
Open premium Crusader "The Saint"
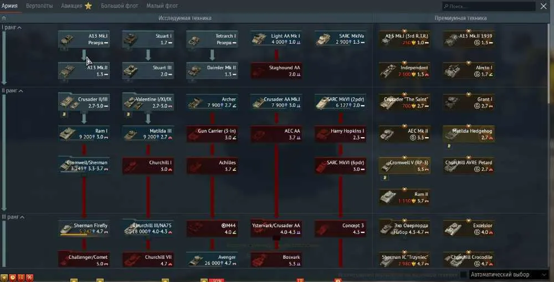[404, 103]
